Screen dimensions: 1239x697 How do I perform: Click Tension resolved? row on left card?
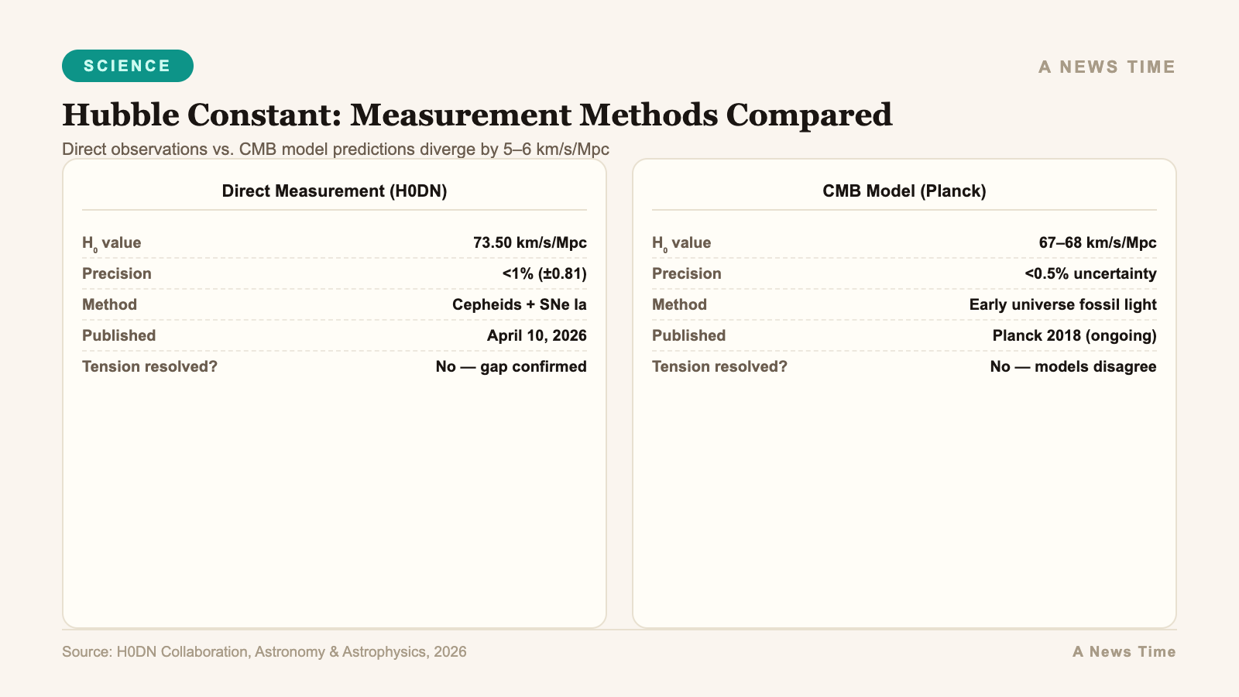click(150, 366)
